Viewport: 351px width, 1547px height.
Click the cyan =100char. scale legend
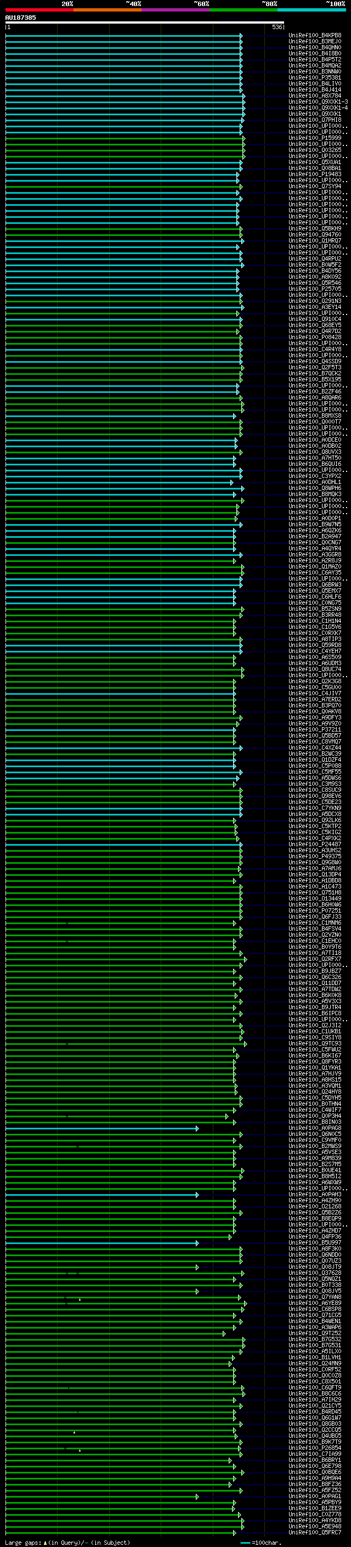coord(261,1542)
